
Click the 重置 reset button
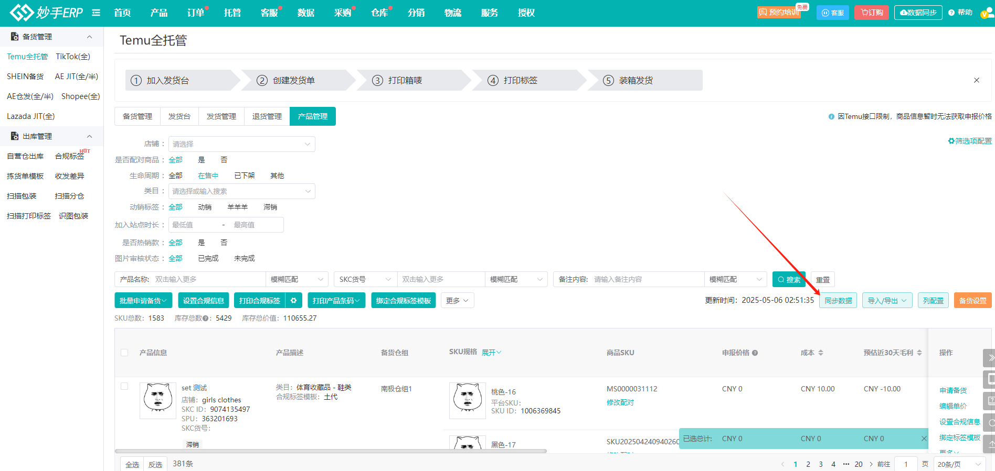pos(823,279)
